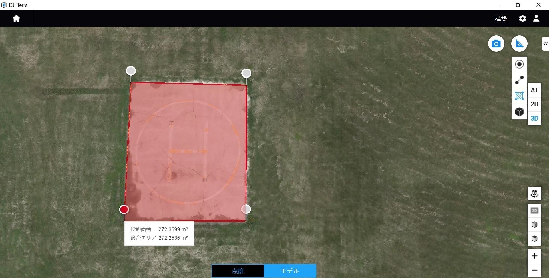This screenshot has height=278, width=549.
Task: Click the rotate 3D model view icon
Action: [x=534, y=194]
